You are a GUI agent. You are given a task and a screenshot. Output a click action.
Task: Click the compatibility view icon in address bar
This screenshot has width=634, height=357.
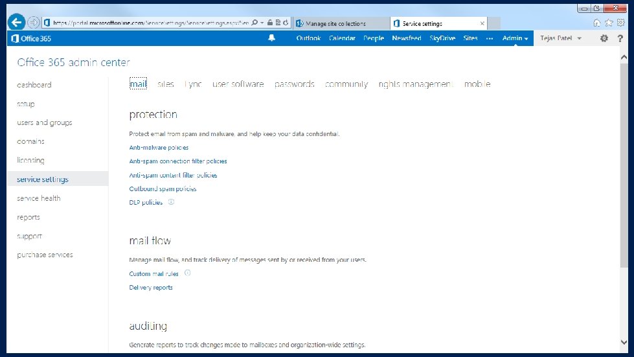pos(278,23)
